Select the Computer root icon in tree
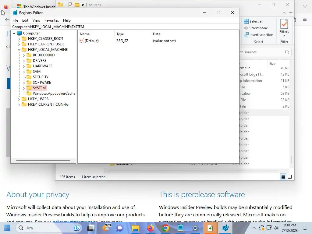This screenshot has width=312, height=234. [x=19, y=33]
